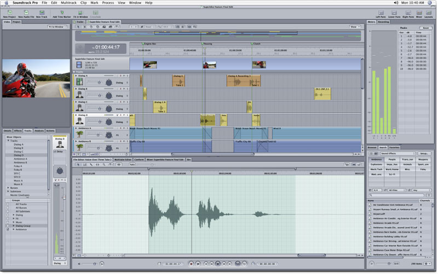Image resolution: width=438 pixels, height=274 pixels.
Task: Open the Mark menu
Action: tap(94, 3)
